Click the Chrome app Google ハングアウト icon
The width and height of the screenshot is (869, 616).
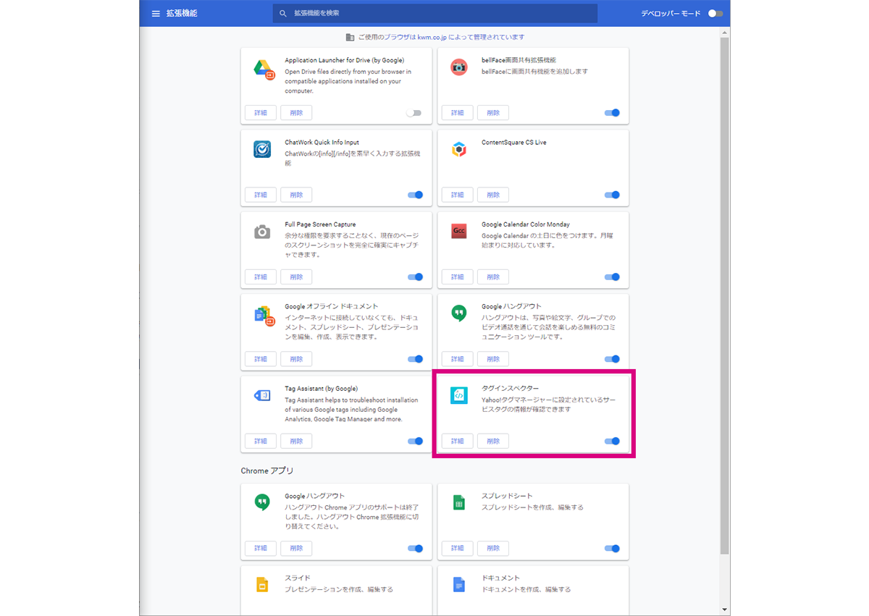click(262, 502)
